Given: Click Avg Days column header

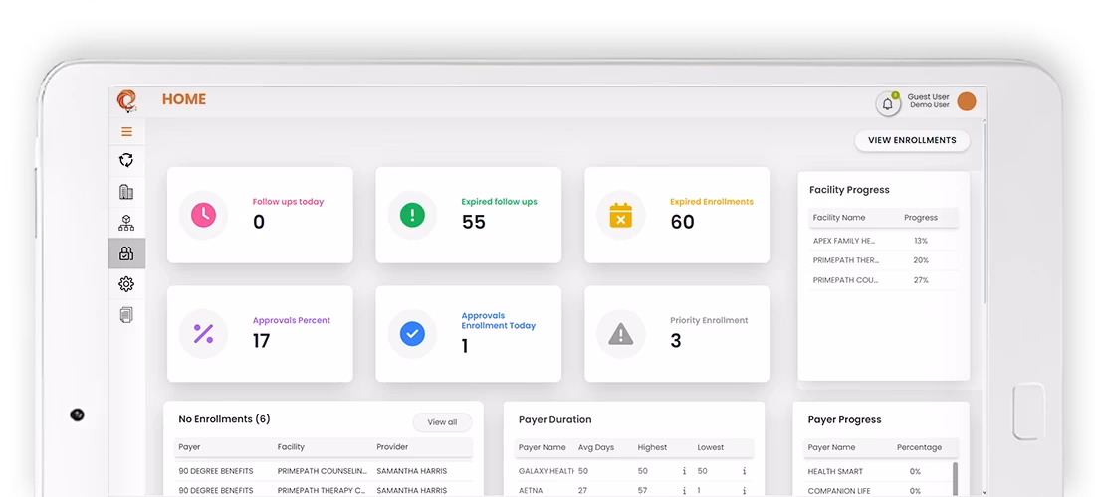Looking at the screenshot, I should (x=595, y=447).
